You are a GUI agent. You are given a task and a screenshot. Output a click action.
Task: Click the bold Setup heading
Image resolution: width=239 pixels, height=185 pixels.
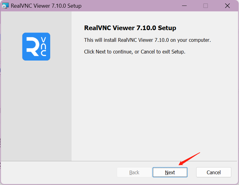coord(130,28)
